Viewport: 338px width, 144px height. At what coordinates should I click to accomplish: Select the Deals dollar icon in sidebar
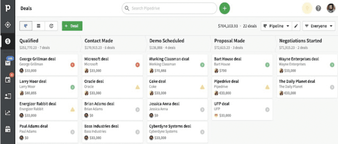[8, 41]
